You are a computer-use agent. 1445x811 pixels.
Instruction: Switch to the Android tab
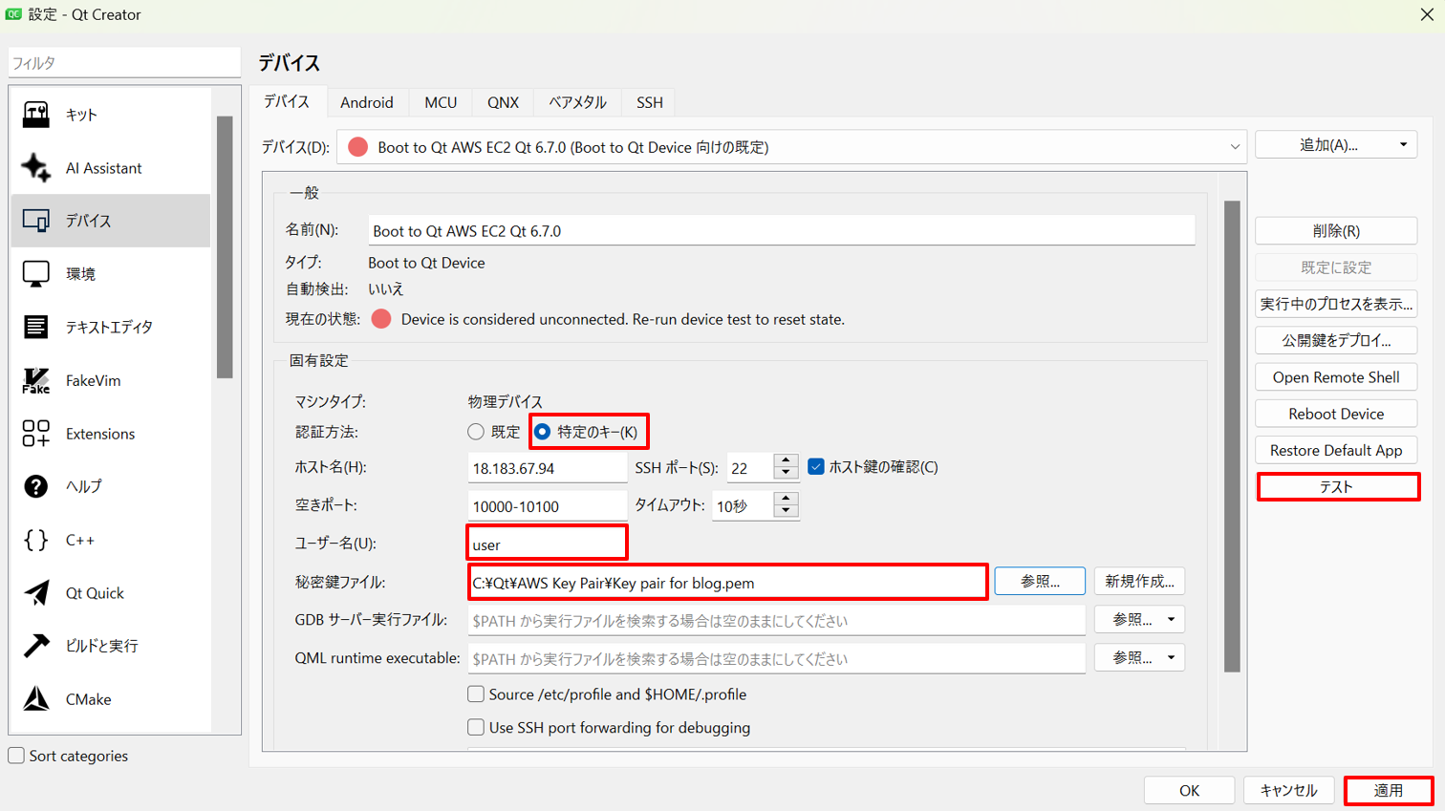pos(367,102)
